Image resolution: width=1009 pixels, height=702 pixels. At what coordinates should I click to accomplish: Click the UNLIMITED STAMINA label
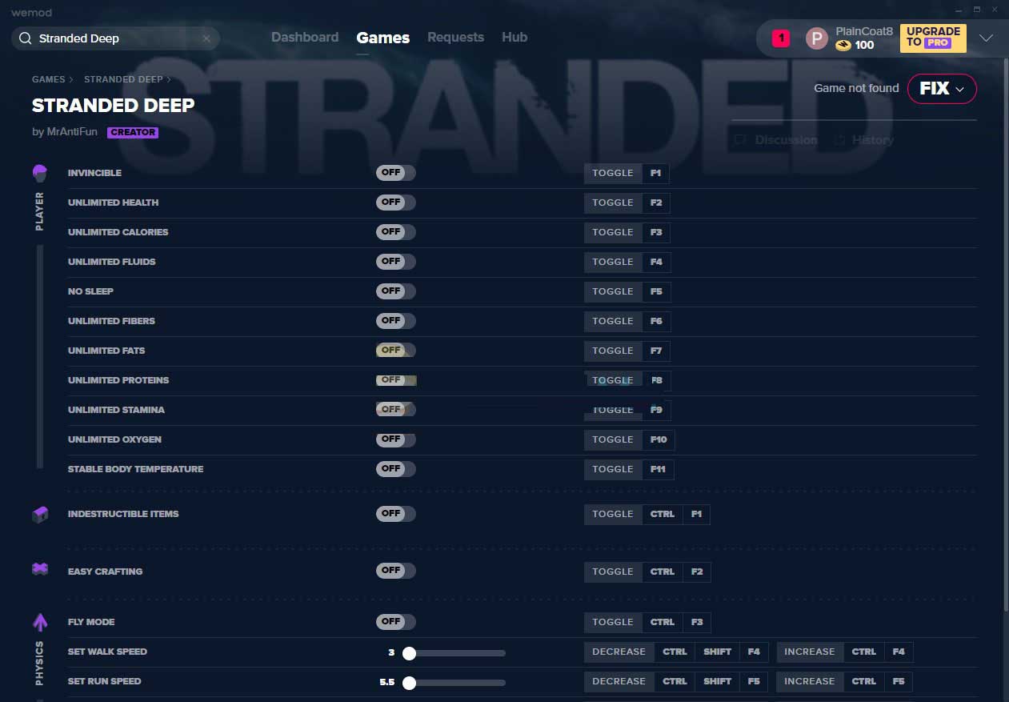pyautogui.click(x=116, y=410)
